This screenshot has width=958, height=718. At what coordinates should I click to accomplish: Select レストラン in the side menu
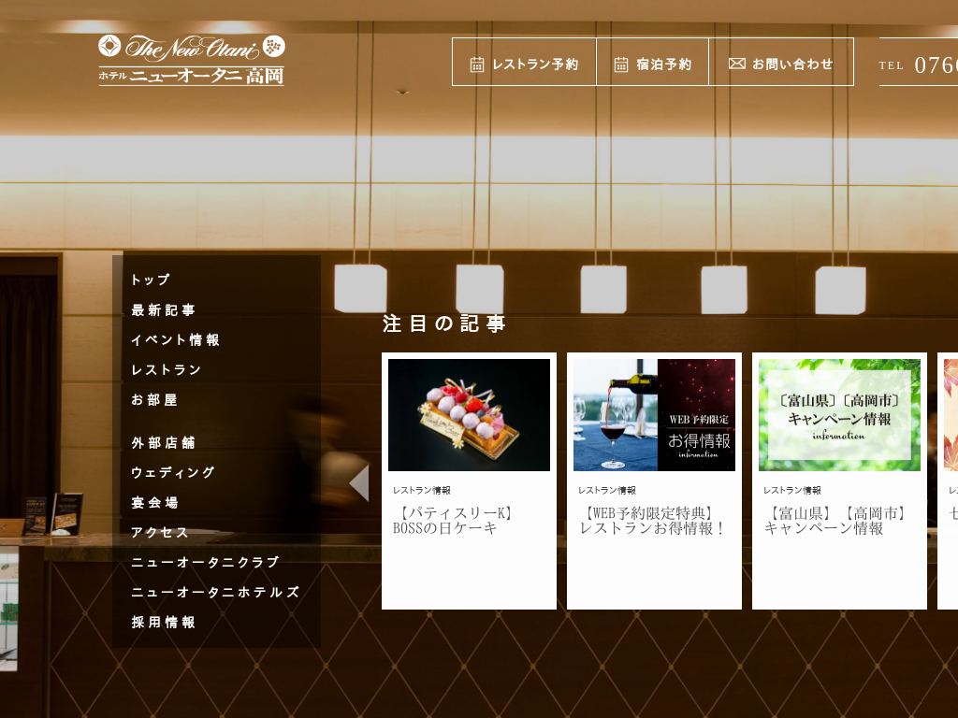167,370
